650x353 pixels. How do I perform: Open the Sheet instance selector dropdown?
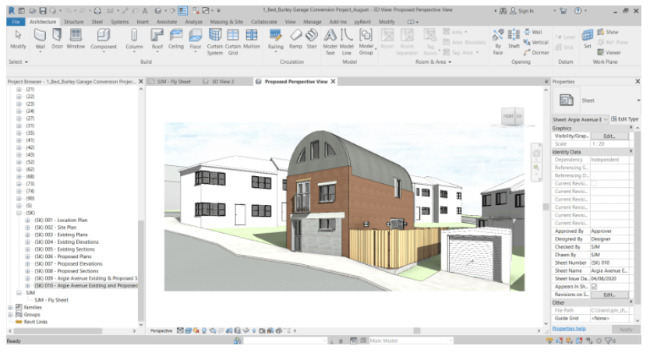tap(580, 119)
